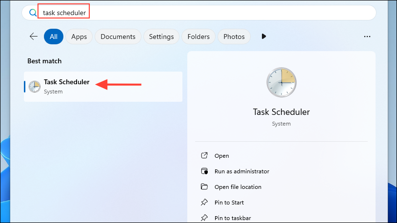This screenshot has height=223, width=397.
Task: Click the Pin to Start pin icon
Action: [204, 202]
